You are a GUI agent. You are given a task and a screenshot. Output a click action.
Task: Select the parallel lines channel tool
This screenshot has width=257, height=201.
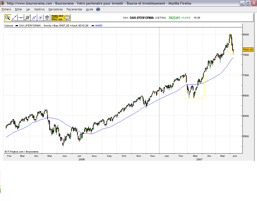pos(40,18)
